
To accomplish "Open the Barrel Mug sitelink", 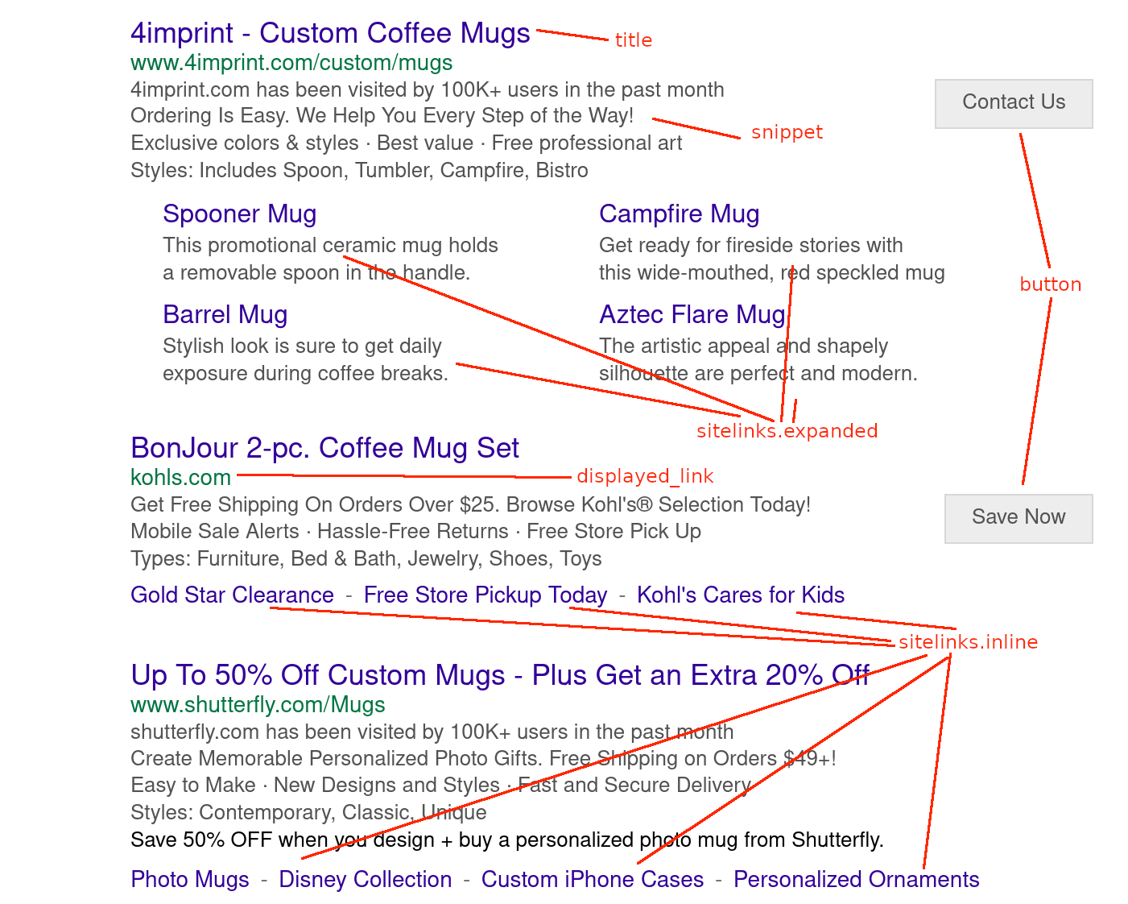I will (x=225, y=315).
